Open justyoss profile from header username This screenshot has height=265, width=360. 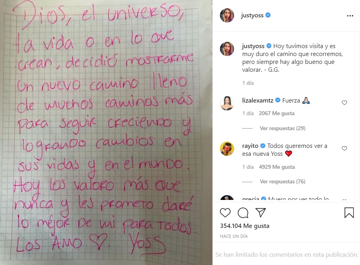[x=252, y=15]
